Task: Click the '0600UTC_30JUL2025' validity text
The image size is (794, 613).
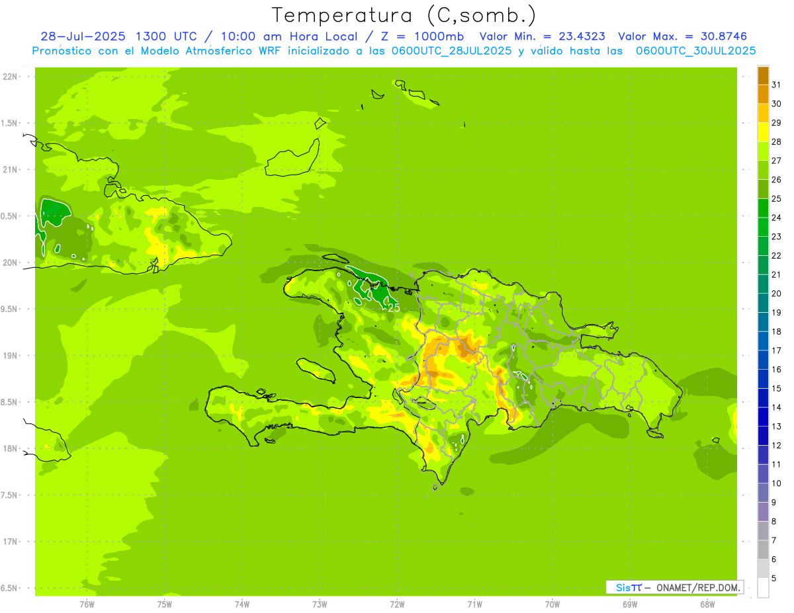Action: 696,51
